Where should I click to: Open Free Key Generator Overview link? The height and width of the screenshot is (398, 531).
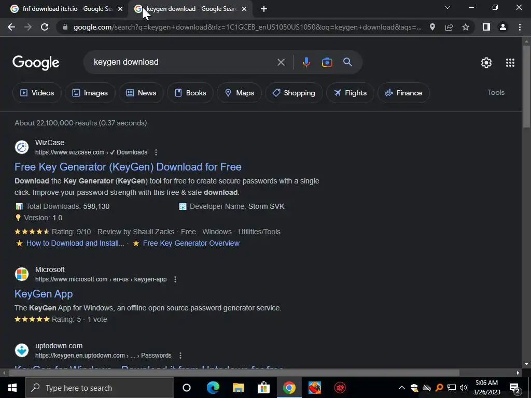pos(191,243)
